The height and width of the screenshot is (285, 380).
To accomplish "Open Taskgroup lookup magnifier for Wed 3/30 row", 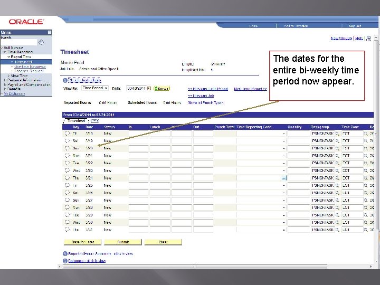I will (x=337, y=223).
